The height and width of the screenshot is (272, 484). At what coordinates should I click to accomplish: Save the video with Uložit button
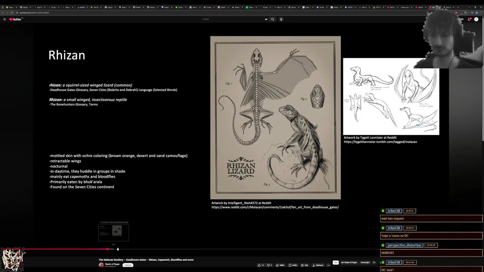tap(293, 265)
